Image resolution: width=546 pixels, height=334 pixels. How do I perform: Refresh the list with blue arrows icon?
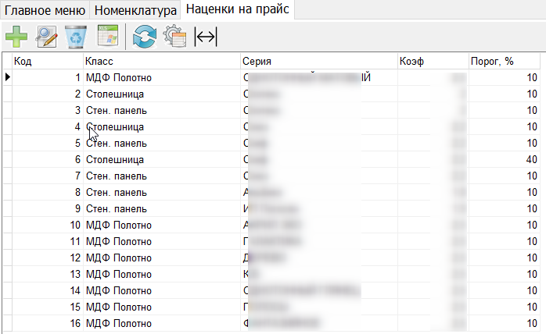tap(144, 37)
